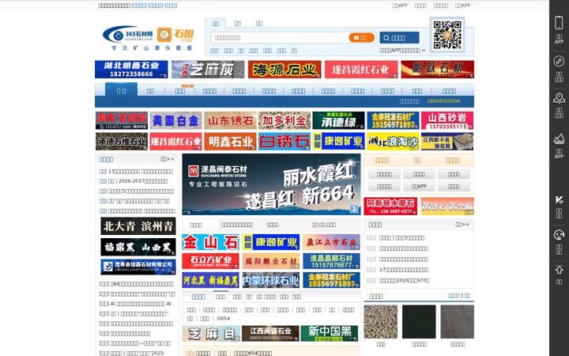Open the 北大青 滨州青 banner
This screenshot has height=356, width=569.
coord(138,226)
